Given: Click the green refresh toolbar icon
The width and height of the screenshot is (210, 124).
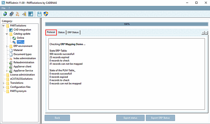Looking at the screenshot, I should (x=5, y=14).
